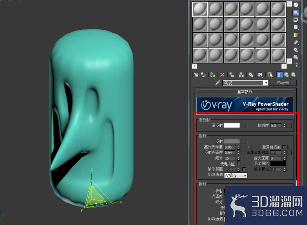307x225 pixels.
Task: Click sample slots scroll right arrow
Action: pos(284,66)
